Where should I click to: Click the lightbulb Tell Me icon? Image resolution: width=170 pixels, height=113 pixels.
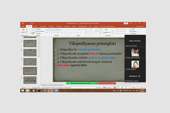[x=101, y=26]
